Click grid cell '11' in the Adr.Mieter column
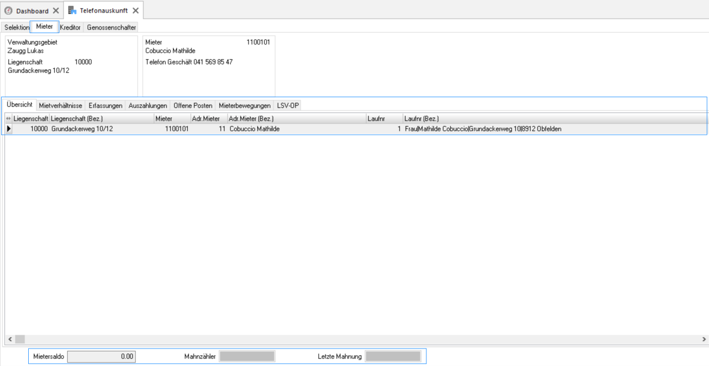Image resolution: width=709 pixels, height=366 pixels. click(209, 129)
